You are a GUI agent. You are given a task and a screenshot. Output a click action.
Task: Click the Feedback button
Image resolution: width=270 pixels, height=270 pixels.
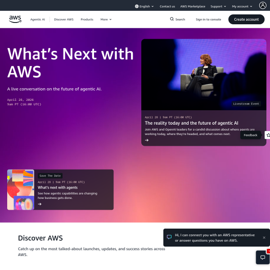250,135
